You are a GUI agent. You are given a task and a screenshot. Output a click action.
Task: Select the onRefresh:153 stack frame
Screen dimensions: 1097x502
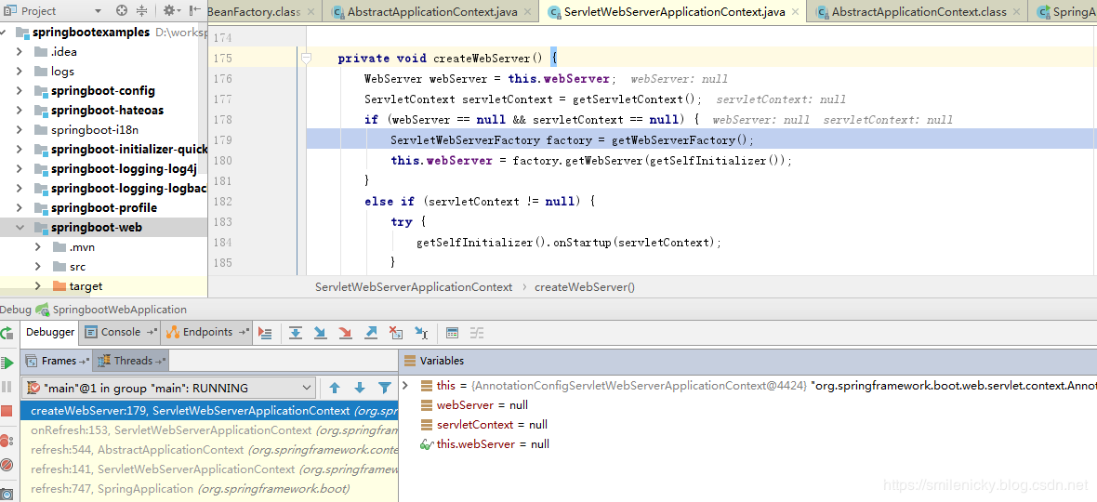coord(209,430)
